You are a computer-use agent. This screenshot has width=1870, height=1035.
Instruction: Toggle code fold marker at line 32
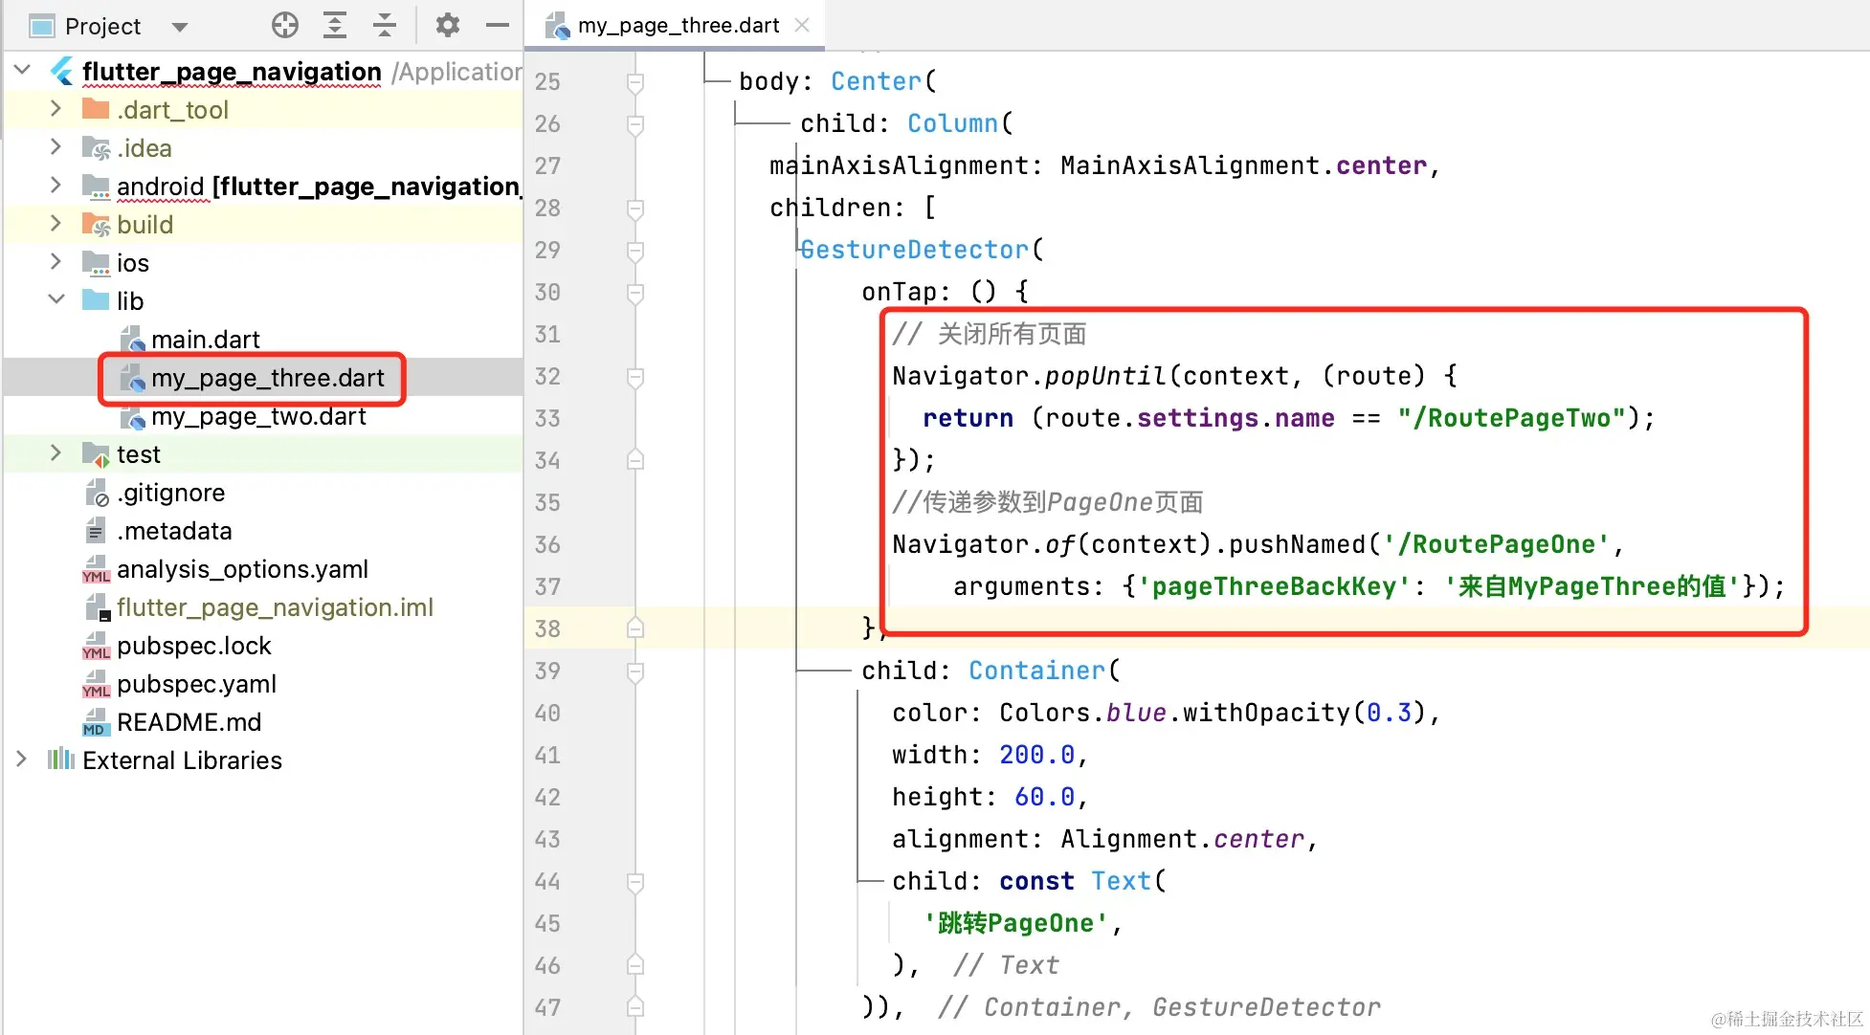(x=634, y=377)
